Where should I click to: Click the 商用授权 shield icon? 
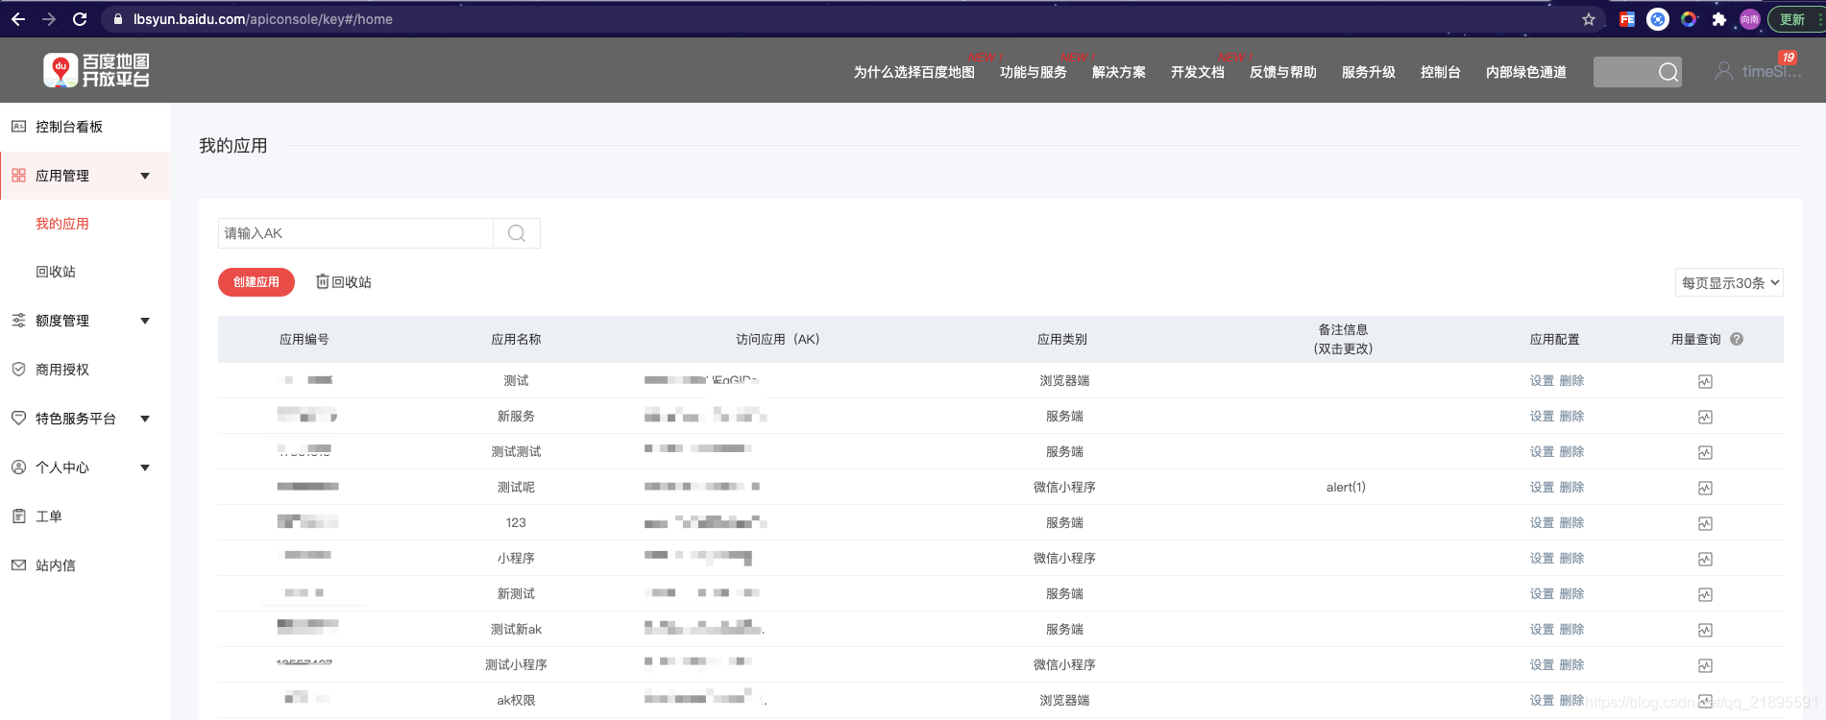tap(18, 370)
